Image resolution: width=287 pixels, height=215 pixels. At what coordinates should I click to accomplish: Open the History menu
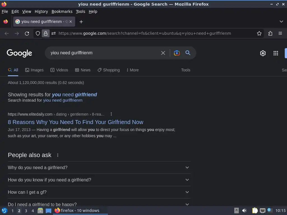(x=41, y=11)
